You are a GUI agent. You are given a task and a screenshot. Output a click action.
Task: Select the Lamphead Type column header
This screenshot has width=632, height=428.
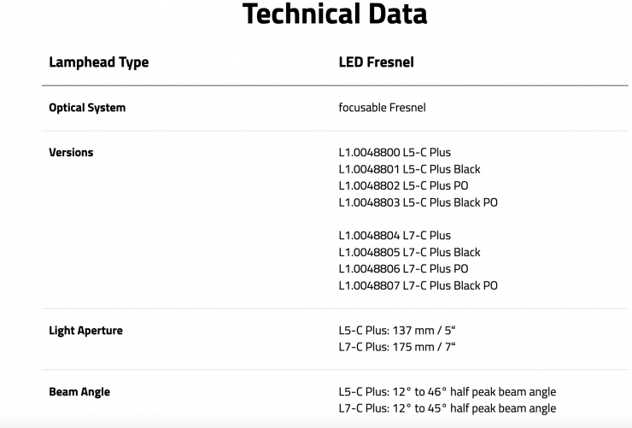pos(98,62)
